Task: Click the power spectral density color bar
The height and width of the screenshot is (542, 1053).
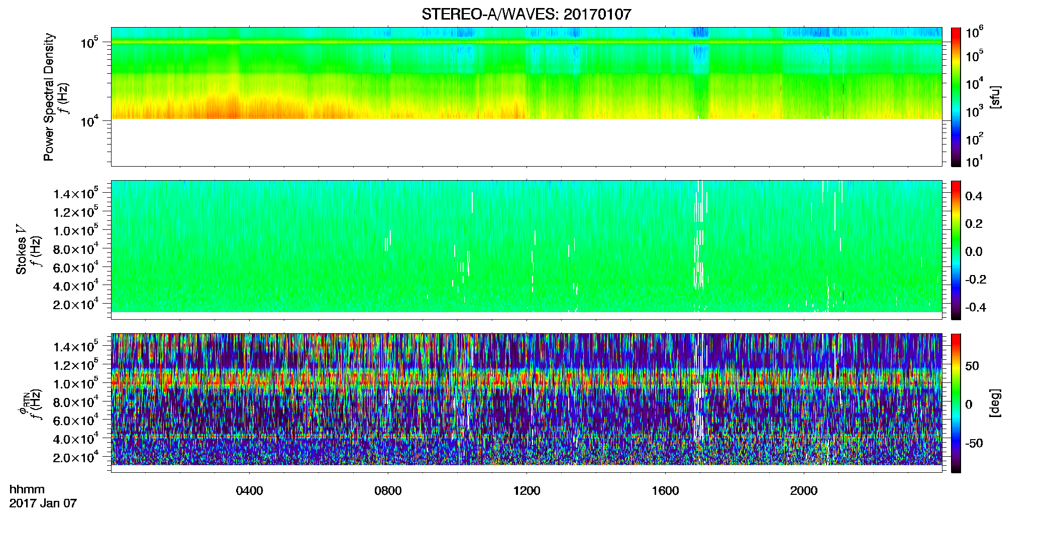Action: click(x=956, y=97)
